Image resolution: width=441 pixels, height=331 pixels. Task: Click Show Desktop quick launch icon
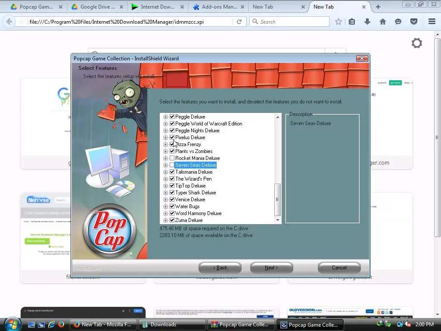coord(31,325)
